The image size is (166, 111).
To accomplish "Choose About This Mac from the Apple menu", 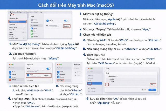I will (14, 18).
